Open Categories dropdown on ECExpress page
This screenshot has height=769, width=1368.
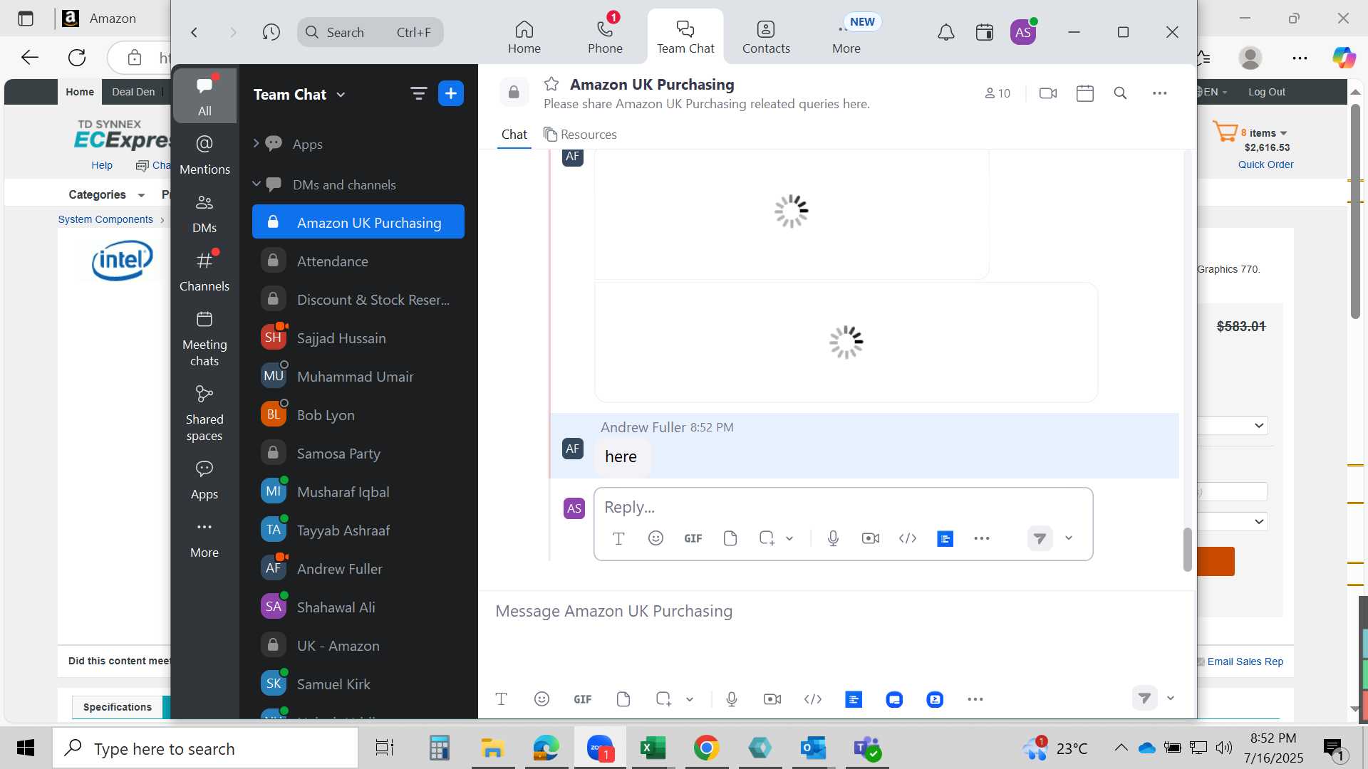106,194
